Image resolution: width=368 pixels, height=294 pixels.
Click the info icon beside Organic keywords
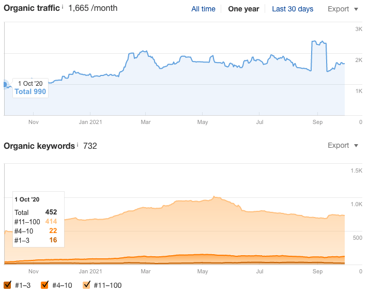click(x=78, y=144)
